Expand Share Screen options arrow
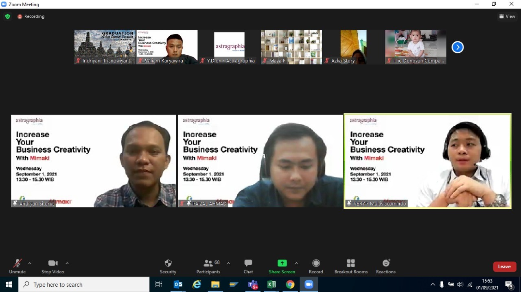 [296, 263]
